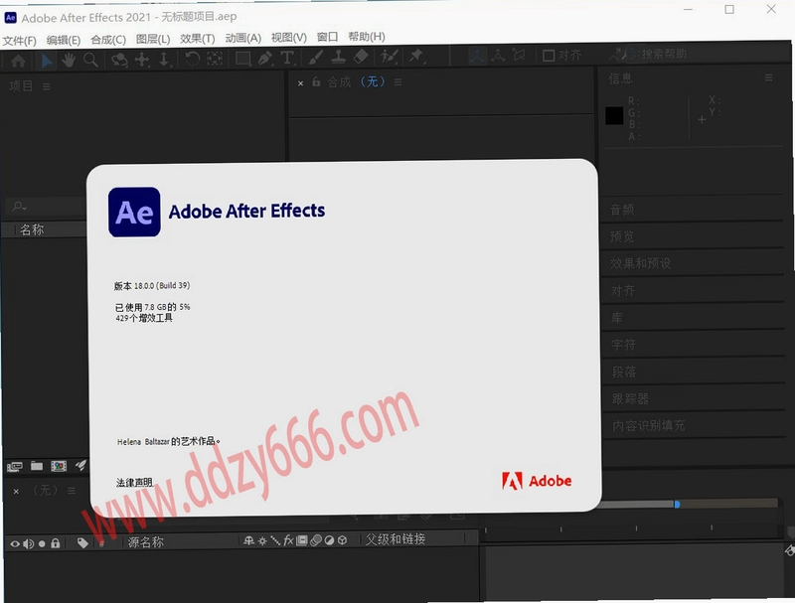Click Interpret Footage icon in Project panel
Image resolution: width=795 pixels, height=603 pixels.
point(14,466)
